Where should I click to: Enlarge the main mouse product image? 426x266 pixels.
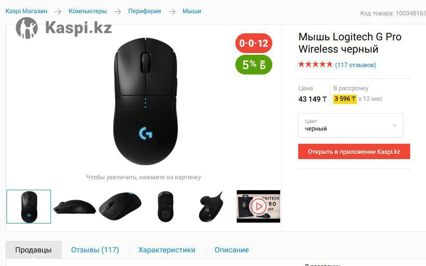point(145,101)
